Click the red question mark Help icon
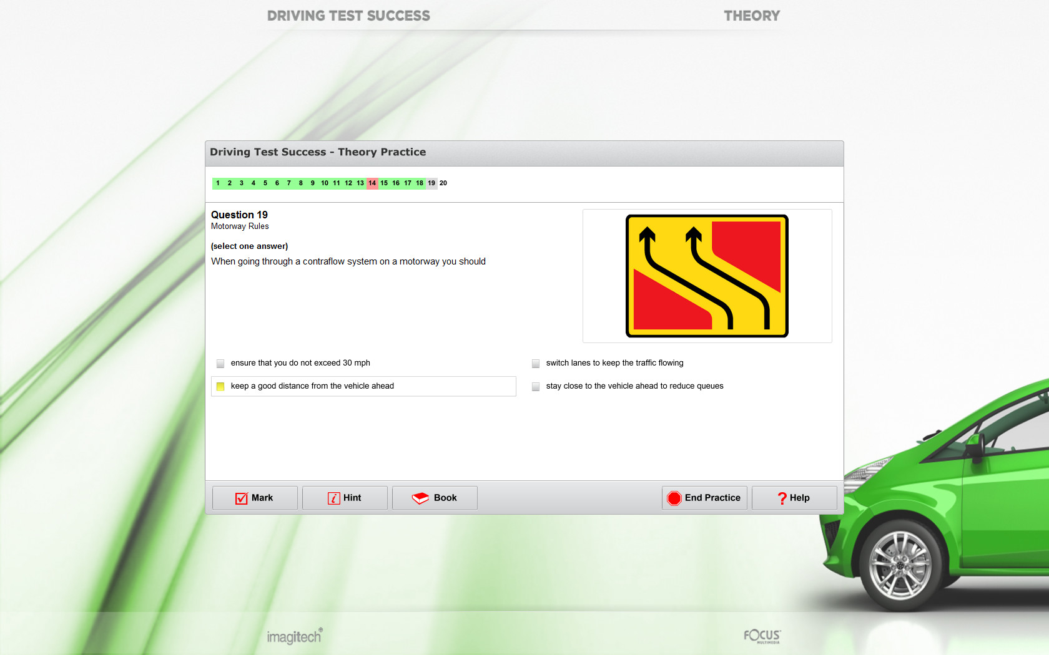The height and width of the screenshot is (655, 1049). tap(781, 498)
